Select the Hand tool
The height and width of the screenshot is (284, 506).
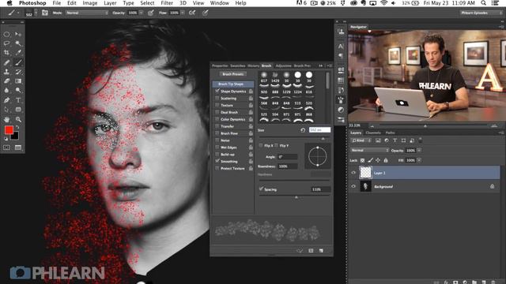(6, 119)
